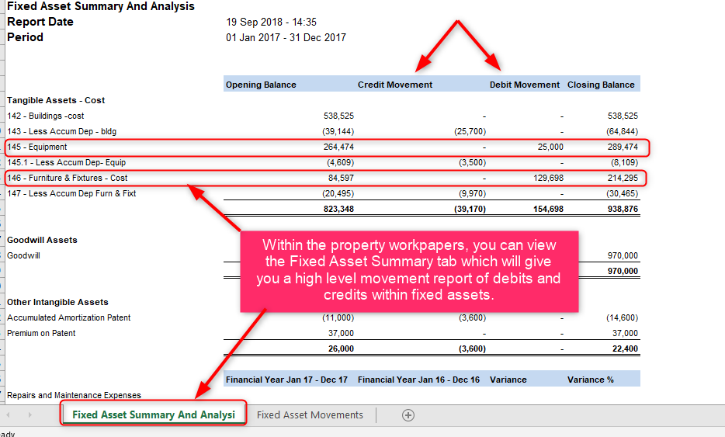Click tangible closing total 938,876
Image resolution: width=725 pixels, height=437 pixels.
pyautogui.click(x=623, y=209)
